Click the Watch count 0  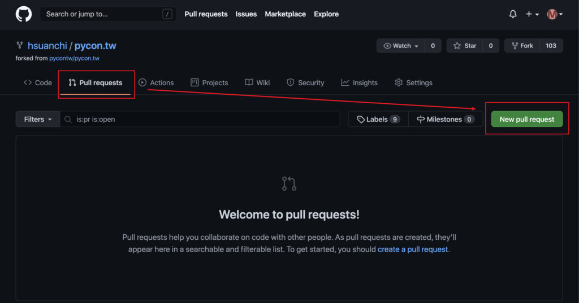pos(433,46)
